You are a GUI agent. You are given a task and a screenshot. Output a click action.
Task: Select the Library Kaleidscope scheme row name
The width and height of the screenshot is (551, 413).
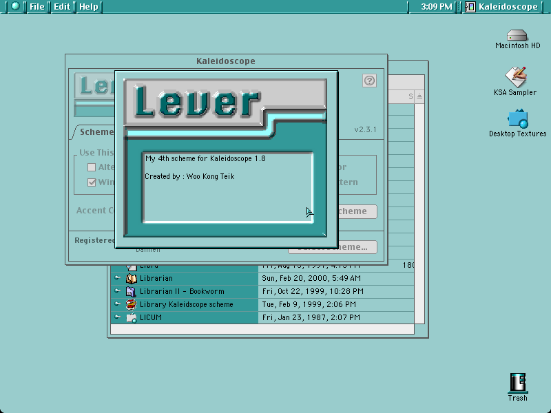point(186,304)
